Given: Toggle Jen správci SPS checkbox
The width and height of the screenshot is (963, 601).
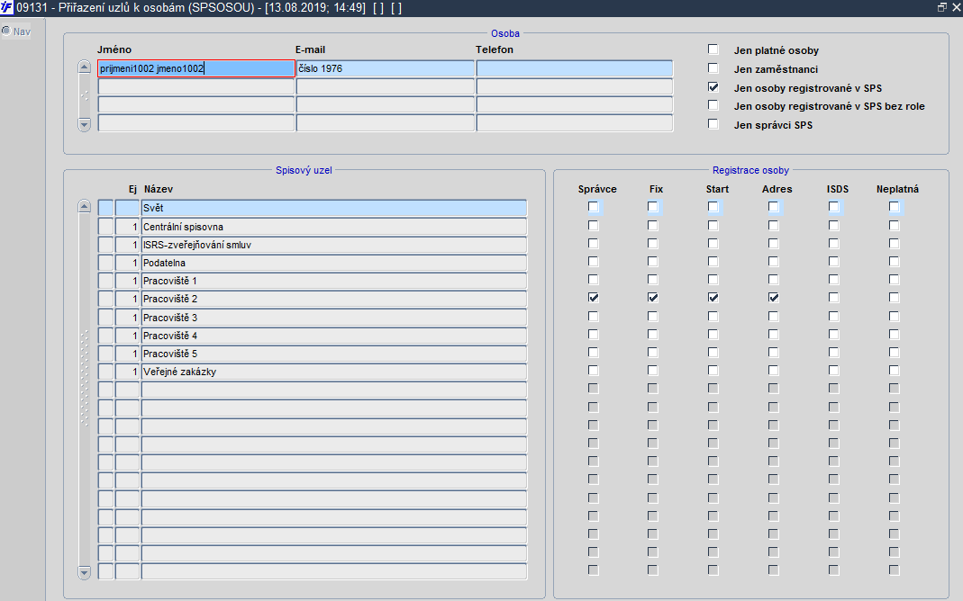Looking at the screenshot, I should [x=713, y=124].
